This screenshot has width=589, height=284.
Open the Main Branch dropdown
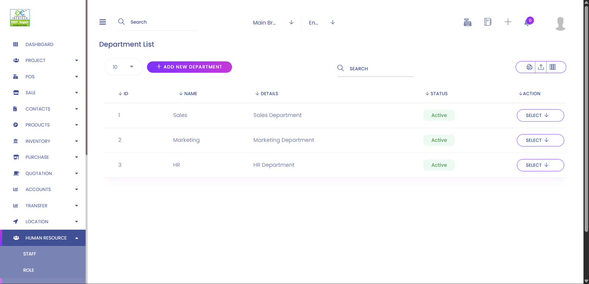273,22
